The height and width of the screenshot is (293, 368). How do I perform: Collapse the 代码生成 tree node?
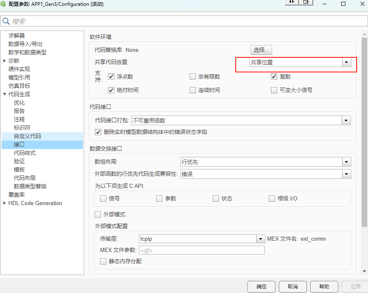pos(5,94)
